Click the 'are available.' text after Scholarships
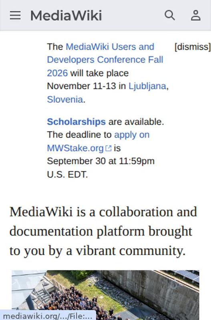The image size is (211, 320). [x=136, y=122]
